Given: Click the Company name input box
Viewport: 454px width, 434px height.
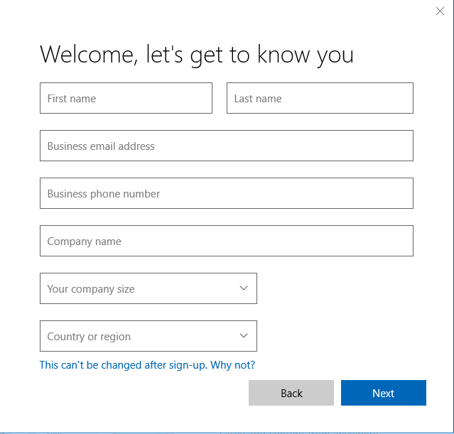Looking at the screenshot, I should 227,241.
